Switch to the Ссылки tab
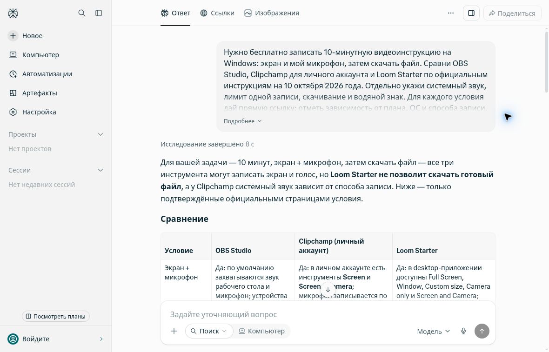Screen dimensions: 549x352 (x=217, y=13)
